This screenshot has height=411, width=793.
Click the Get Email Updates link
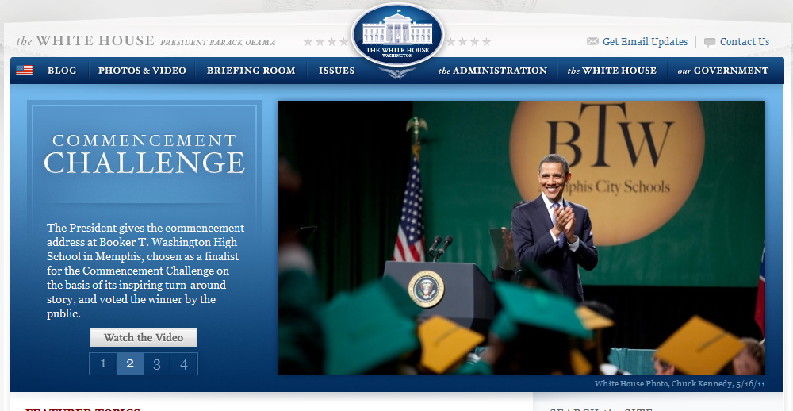pyautogui.click(x=645, y=42)
